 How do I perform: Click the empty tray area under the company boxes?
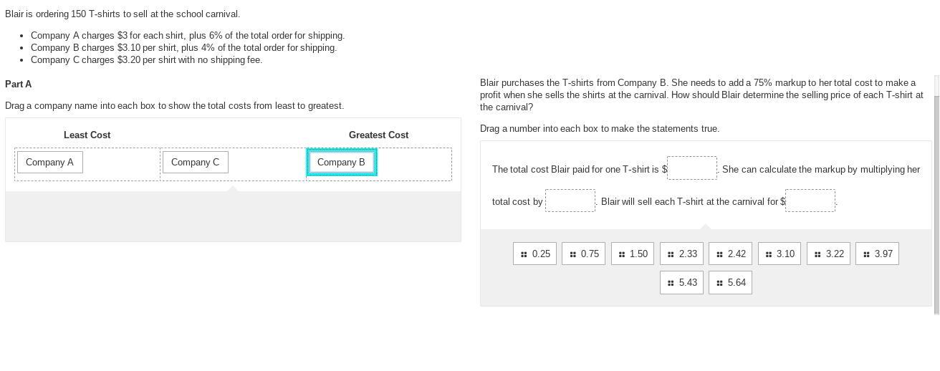click(x=233, y=216)
